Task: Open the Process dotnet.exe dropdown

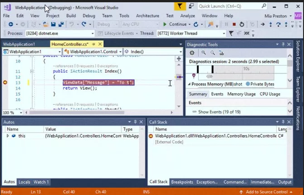Action: (60, 33)
